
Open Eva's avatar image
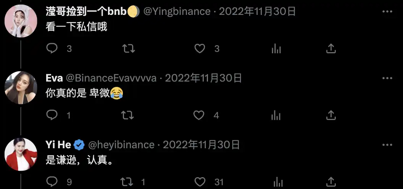(21, 88)
